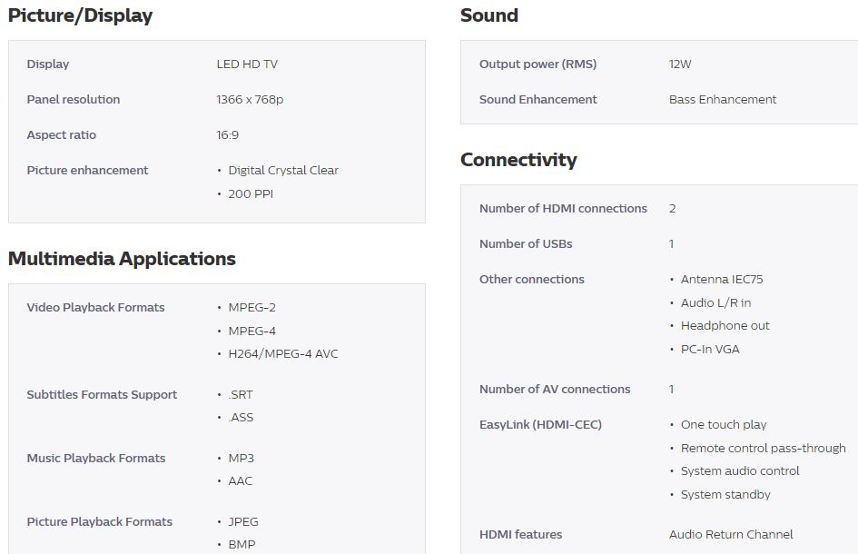Screen dimensions: 858x554
Task: Select the Remote control pass-through item
Action: (x=763, y=449)
